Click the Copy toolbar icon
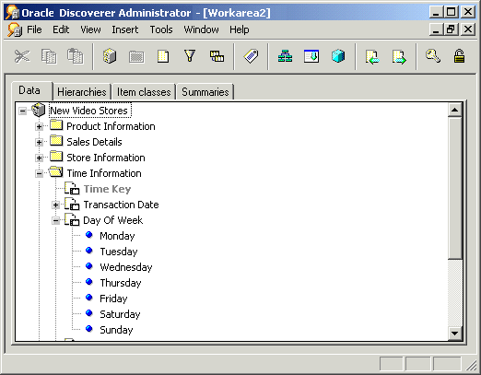Viewport: 481px width, 375px height. pos(49,56)
